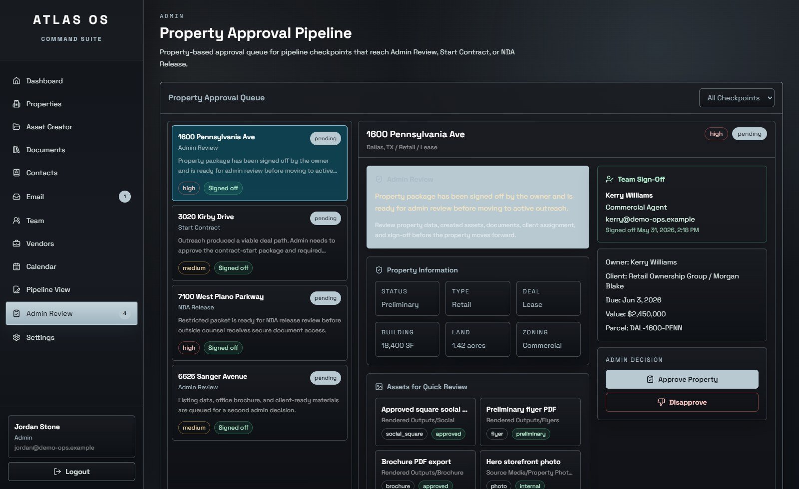Click the preliminary tag on flyer asset
Viewport: 799px width, 489px height.
531,434
